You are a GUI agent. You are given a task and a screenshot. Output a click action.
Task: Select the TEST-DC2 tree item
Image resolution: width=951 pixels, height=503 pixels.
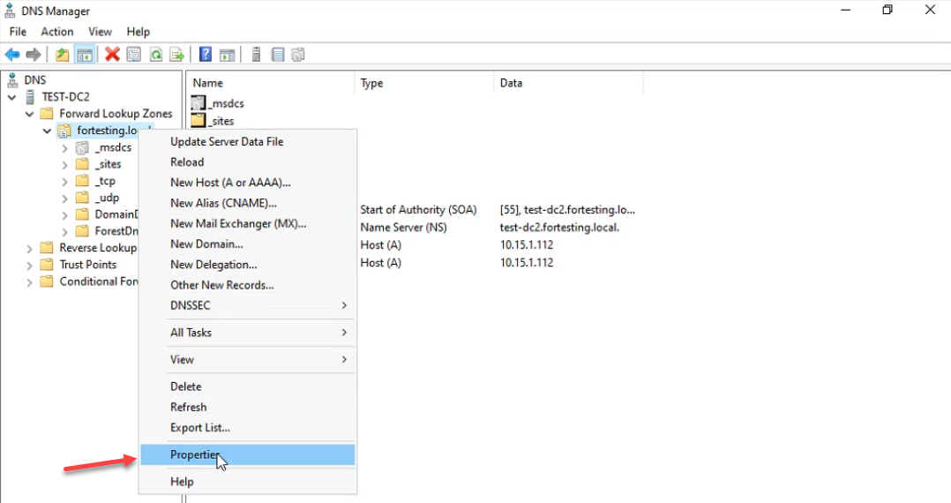pos(65,96)
